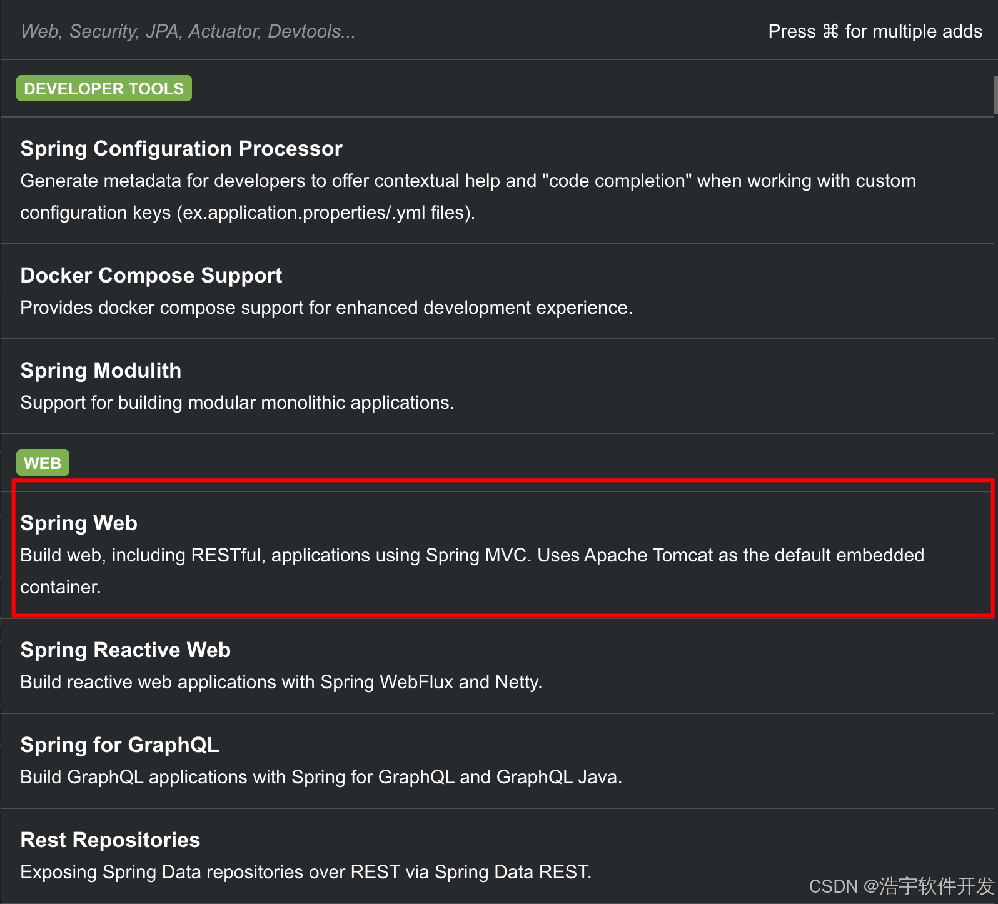This screenshot has height=904, width=998.
Task: Click the Developer Tools category badge
Action: coord(104,88)
